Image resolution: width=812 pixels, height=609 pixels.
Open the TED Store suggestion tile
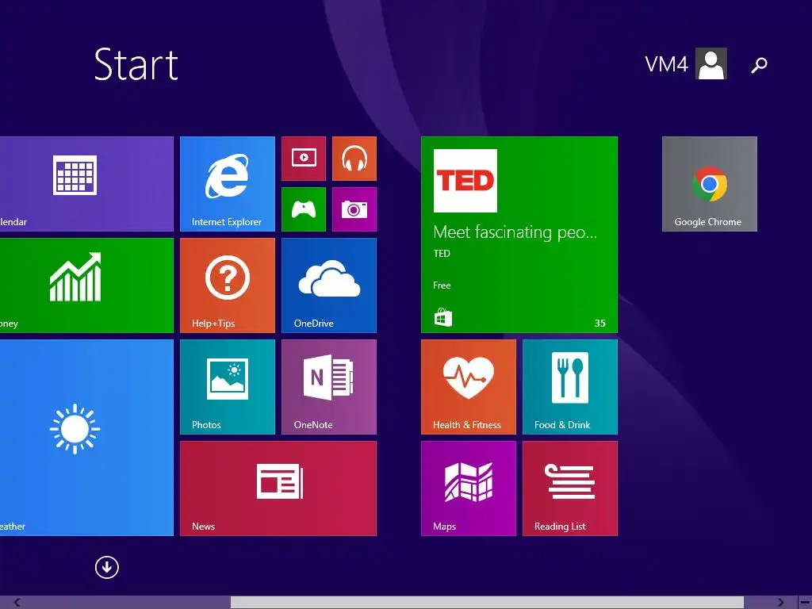tap(519, 235)
